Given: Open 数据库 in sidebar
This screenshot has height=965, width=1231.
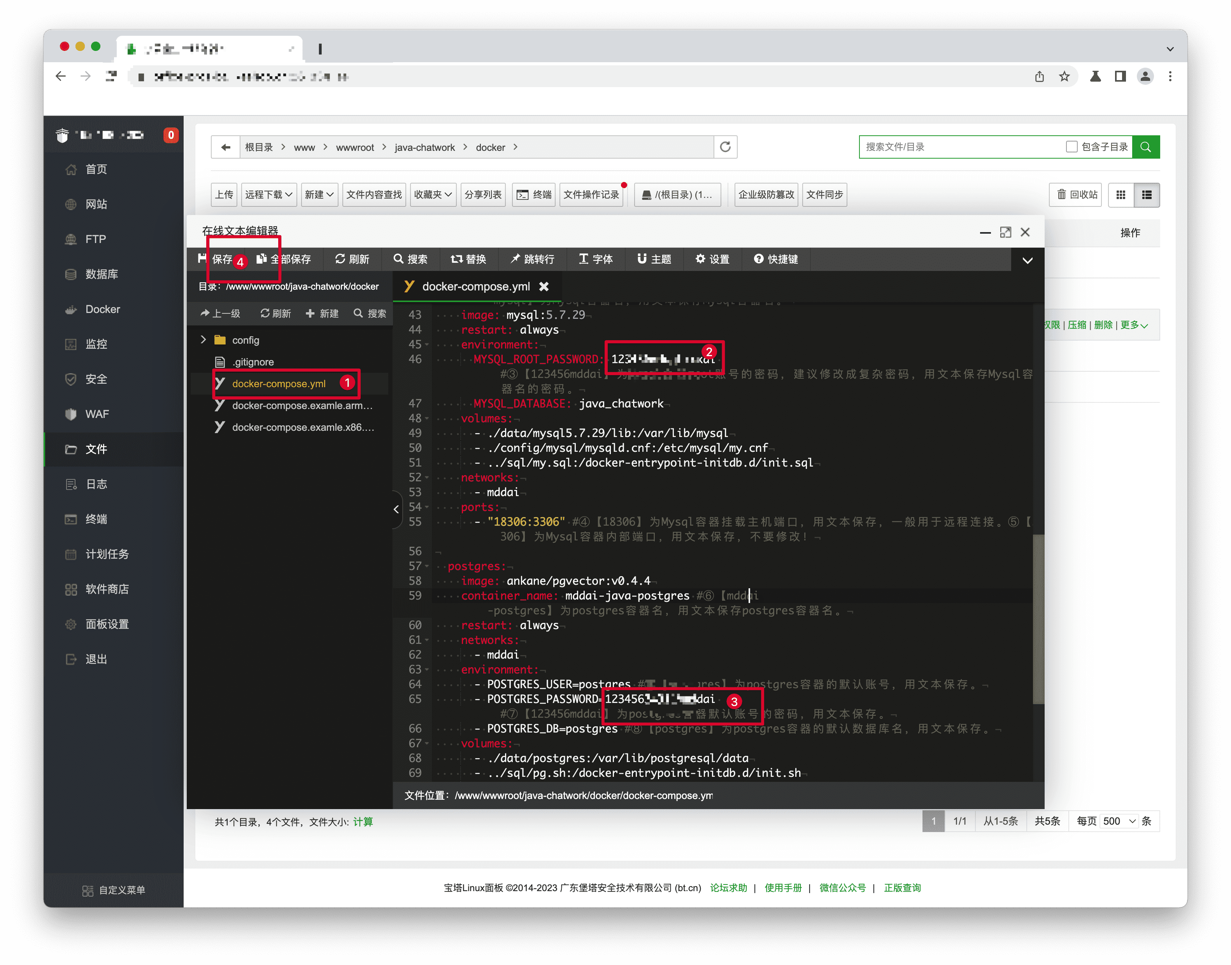Looking at the screenshot, I should click(x=101, y=274).
